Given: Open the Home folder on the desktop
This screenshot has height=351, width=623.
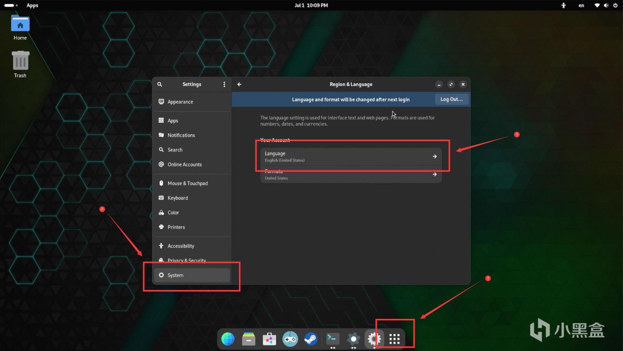Looking at the screenshot, I should (20, 28).
